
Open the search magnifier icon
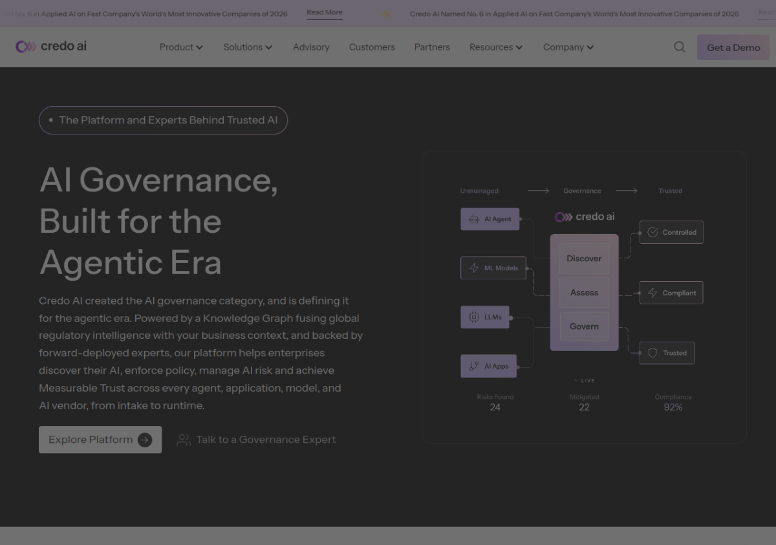point(680,47)
